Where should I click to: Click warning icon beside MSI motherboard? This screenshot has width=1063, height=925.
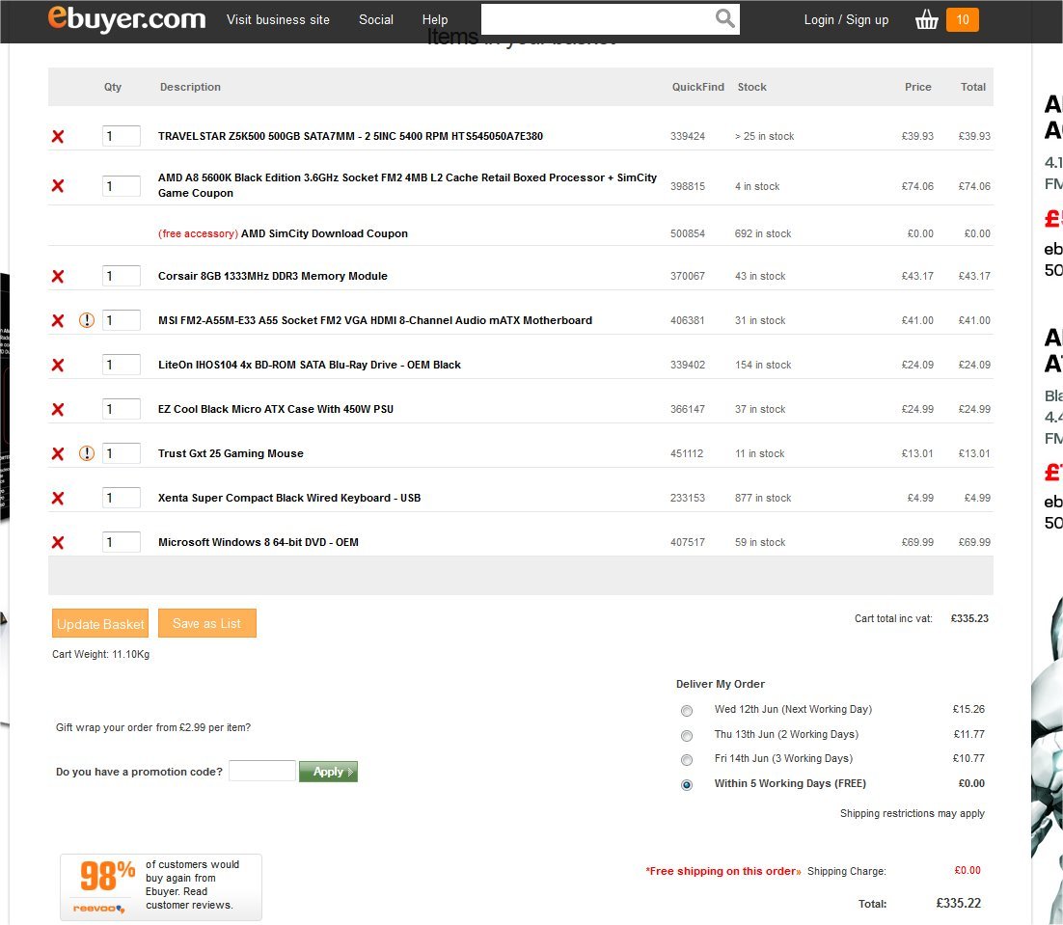(x=87, y=321)
